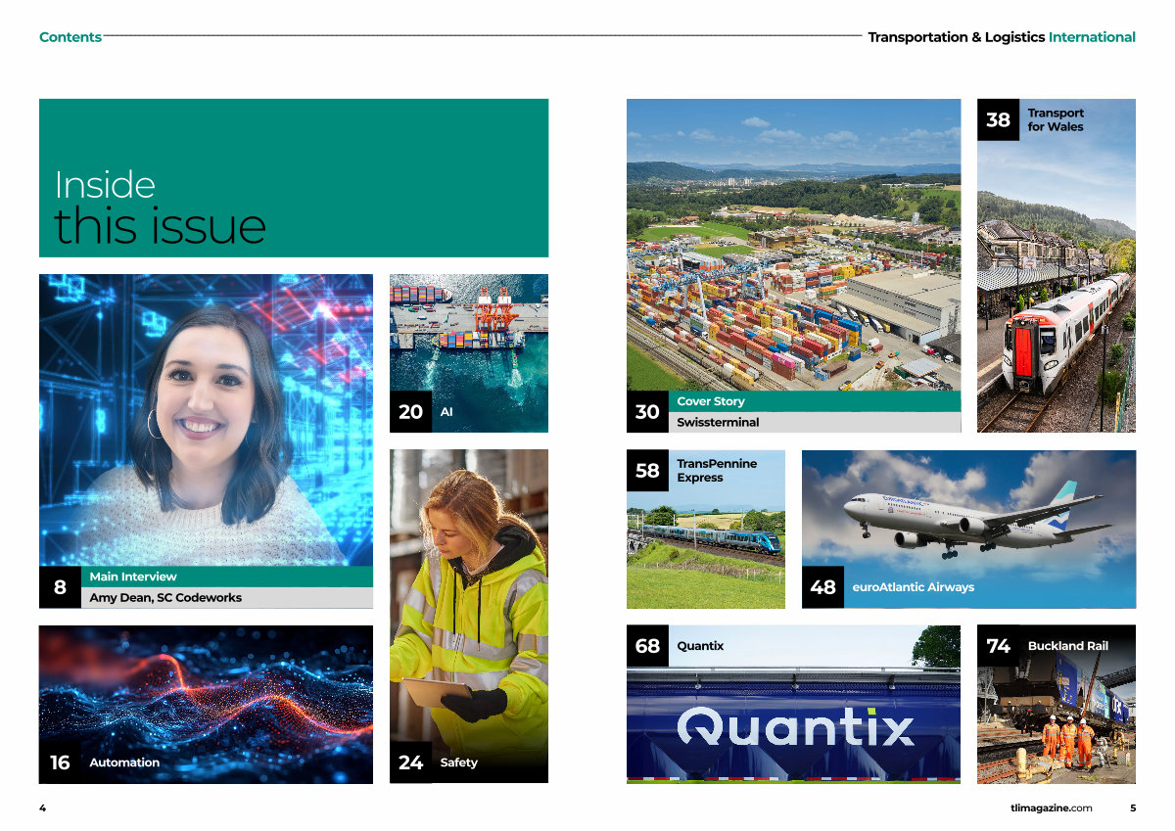Click the tlimagazine.com footer link

[x=1051, y=808]
